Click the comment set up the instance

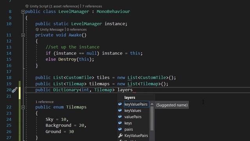click(73, 47)
